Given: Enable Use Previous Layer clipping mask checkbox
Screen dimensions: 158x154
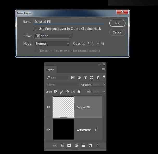Looking at the screenshot, I should pyautogui.click(x=35, y=29).
